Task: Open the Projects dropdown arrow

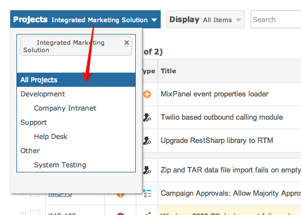Action: [x=154, y=20]
